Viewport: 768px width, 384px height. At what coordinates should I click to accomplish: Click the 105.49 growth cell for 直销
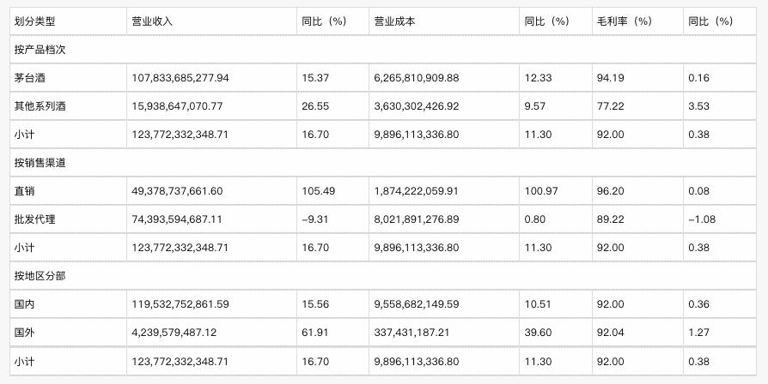point(317,191)
